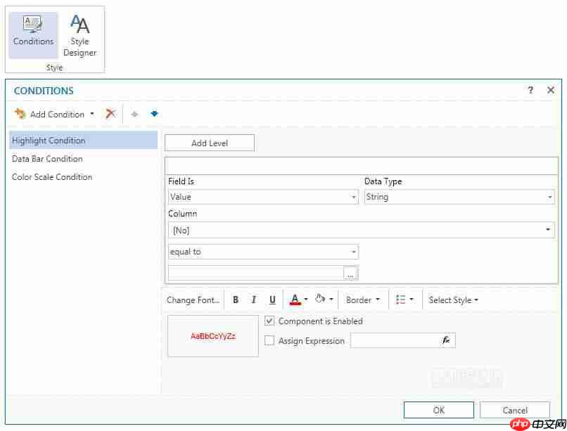The width and height of the screenshot is (567, 431).
Task: Select the Data Bar Condition entry
Action: coord(47,159)
